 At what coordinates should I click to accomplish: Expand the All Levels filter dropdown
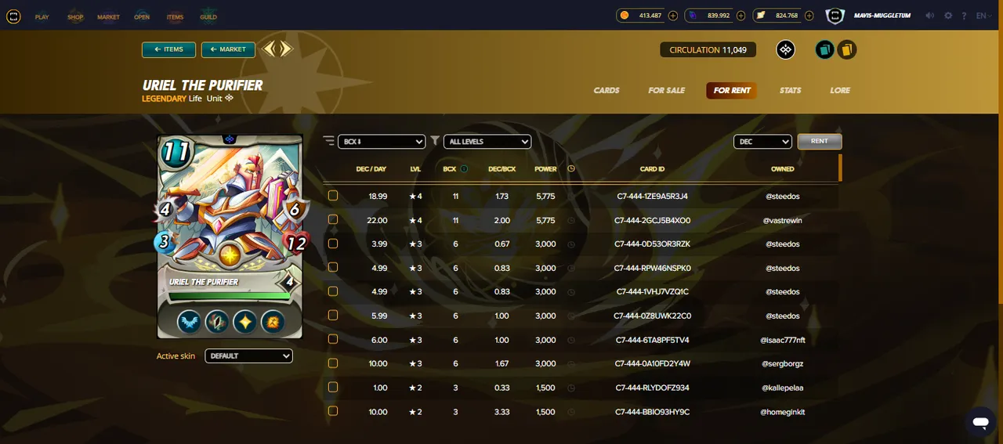(x=487, y=142)
